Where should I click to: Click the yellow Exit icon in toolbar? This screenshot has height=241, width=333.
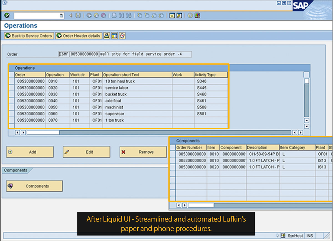pyautogui.click(x=96, y=16)
